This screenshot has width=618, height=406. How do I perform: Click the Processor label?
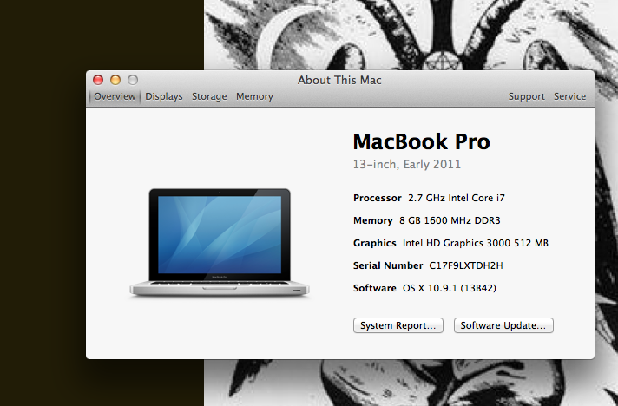[378, 198]
